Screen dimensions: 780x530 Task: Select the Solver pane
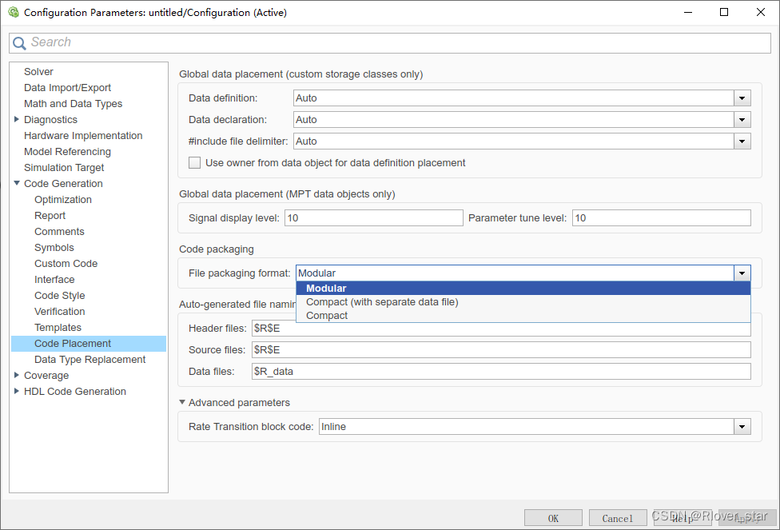pos(38,71)
